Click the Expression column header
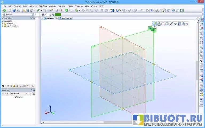Image resolution: width=205 pixels, height=128 pixels. pyautogui.click(x=15, y=94)
